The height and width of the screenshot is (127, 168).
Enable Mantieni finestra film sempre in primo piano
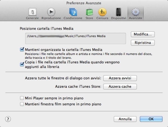tap(22, 104)
